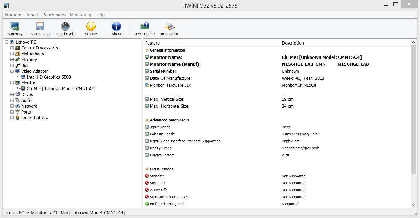Expand the Central Processor(s) node
The image size is (420, 218).
pyautogui.click(x=12, y=48)
